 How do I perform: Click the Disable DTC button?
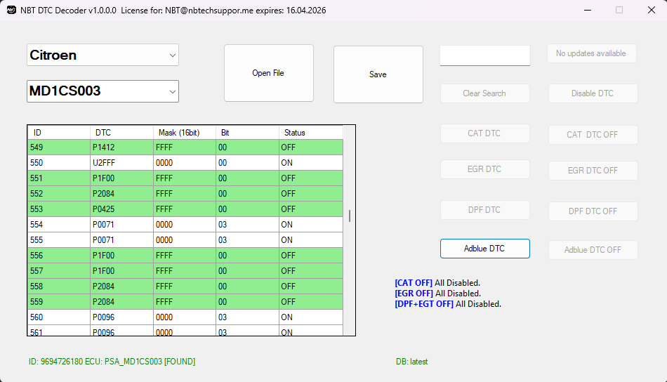(593, 93)
